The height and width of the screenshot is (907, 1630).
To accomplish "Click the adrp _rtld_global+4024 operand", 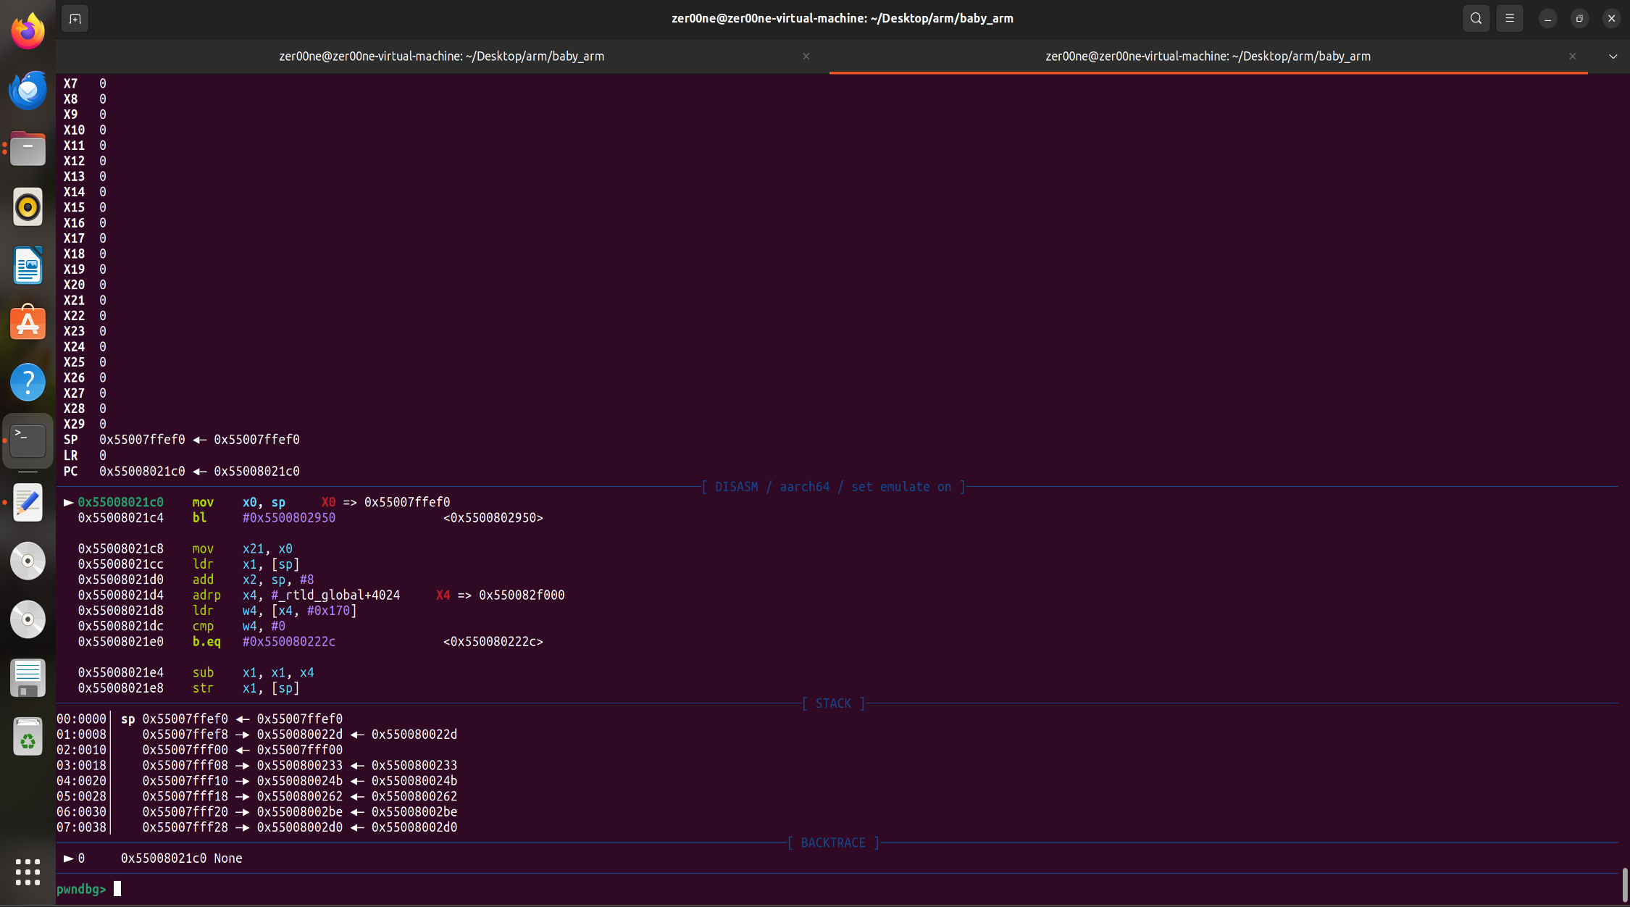I will 335,595.
